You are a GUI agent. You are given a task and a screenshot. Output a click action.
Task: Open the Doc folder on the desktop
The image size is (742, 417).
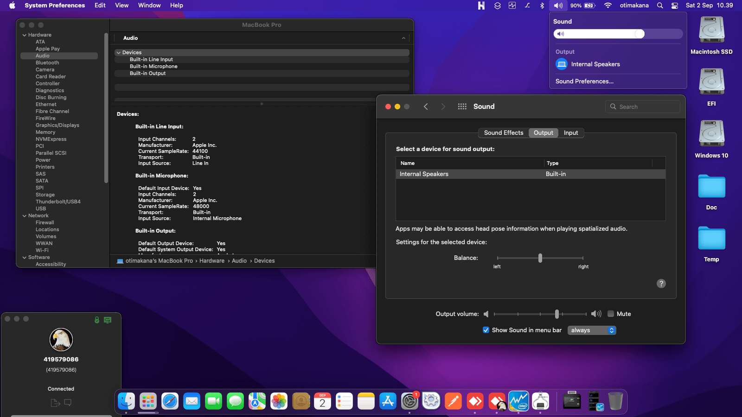point(711,191)
